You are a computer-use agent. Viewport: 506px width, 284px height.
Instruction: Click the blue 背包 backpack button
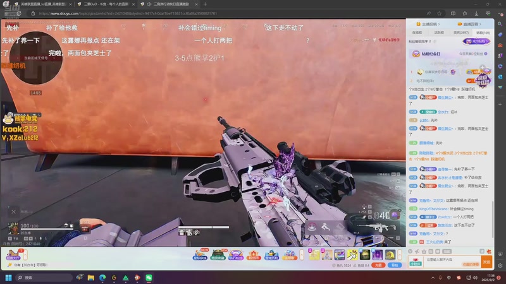394,265
